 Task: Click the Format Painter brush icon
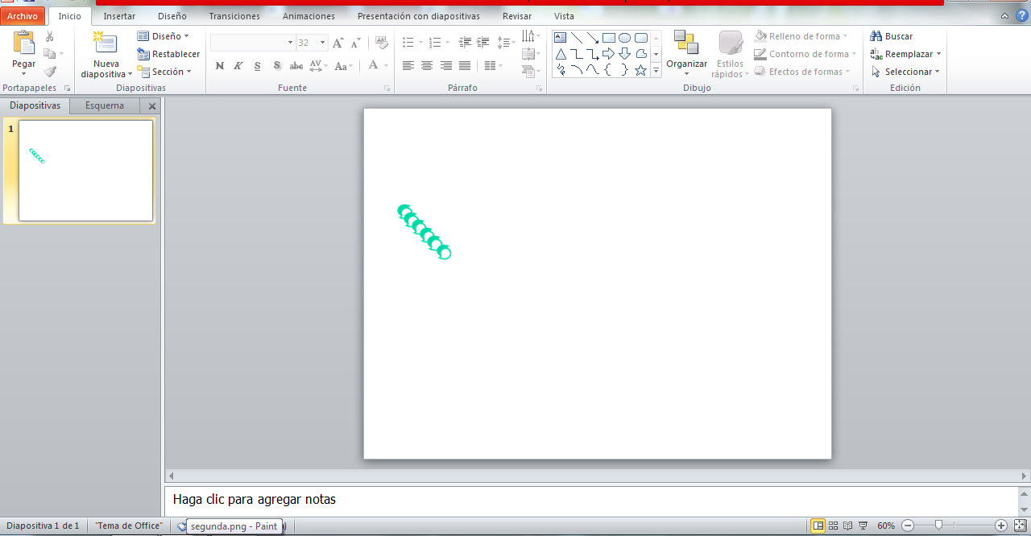click(x=50, y=72)
